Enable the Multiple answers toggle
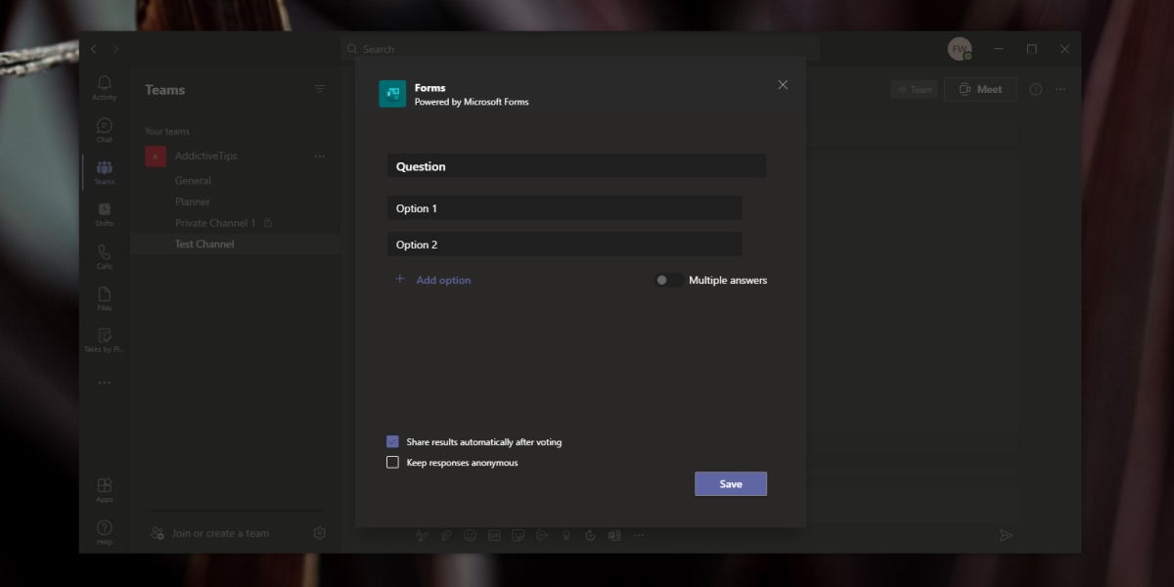This screenshot has width=1174, height=587. (x=668, y=280)
